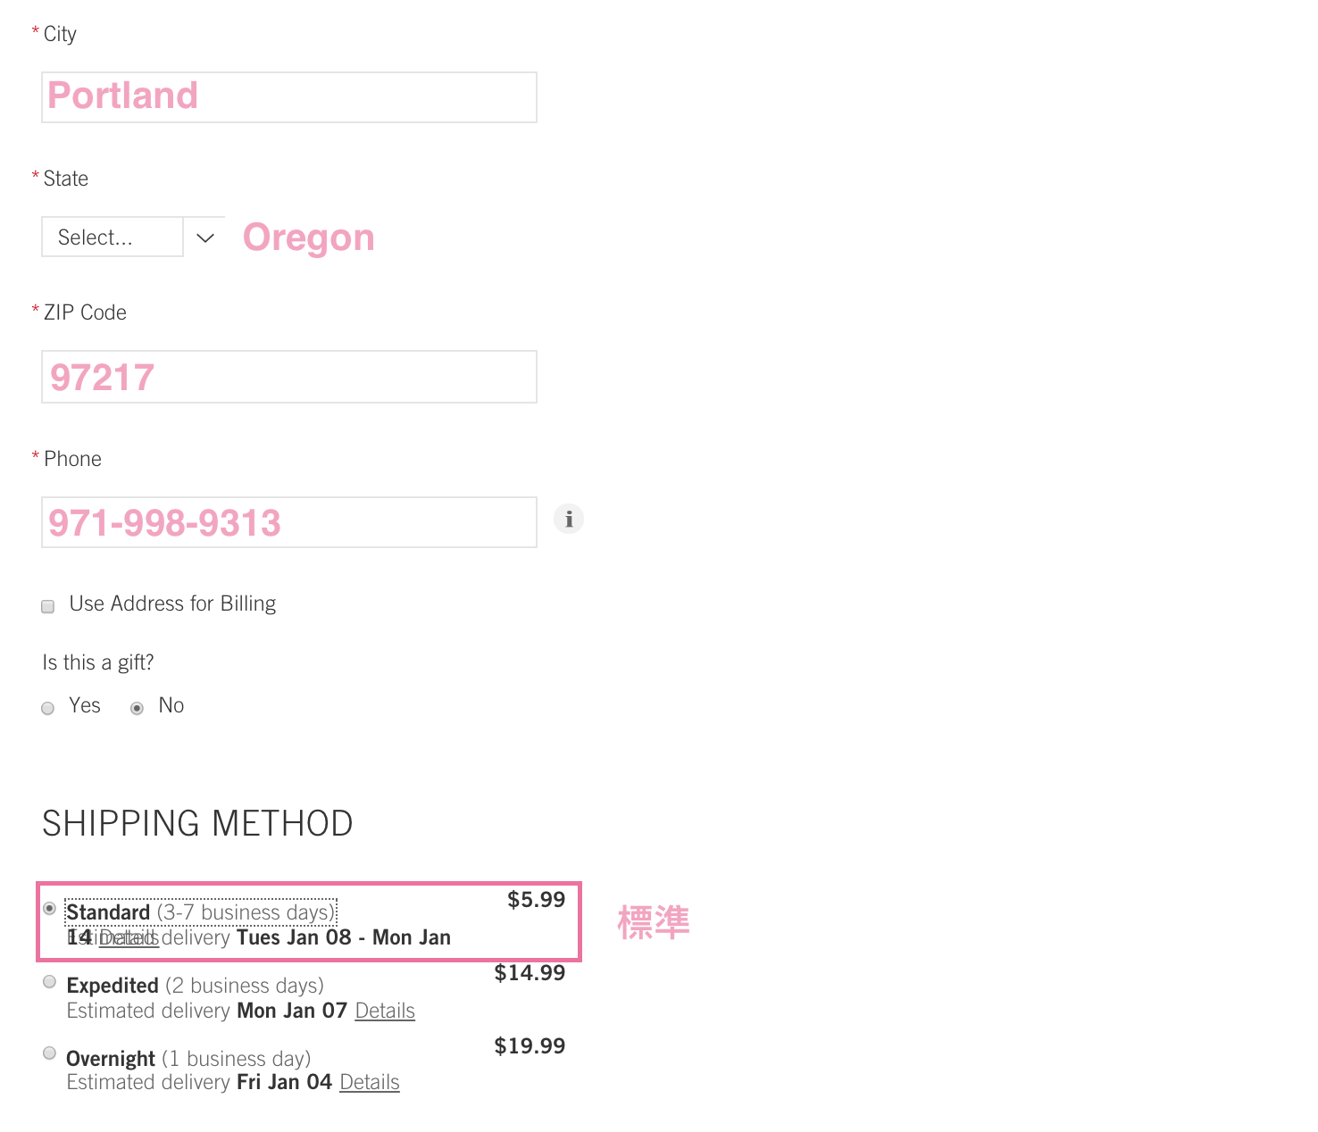Open Details link for Overnight delivery
Image resolution: width=1318 pixels, height=1132 pixels.
tap(370, 1082)
